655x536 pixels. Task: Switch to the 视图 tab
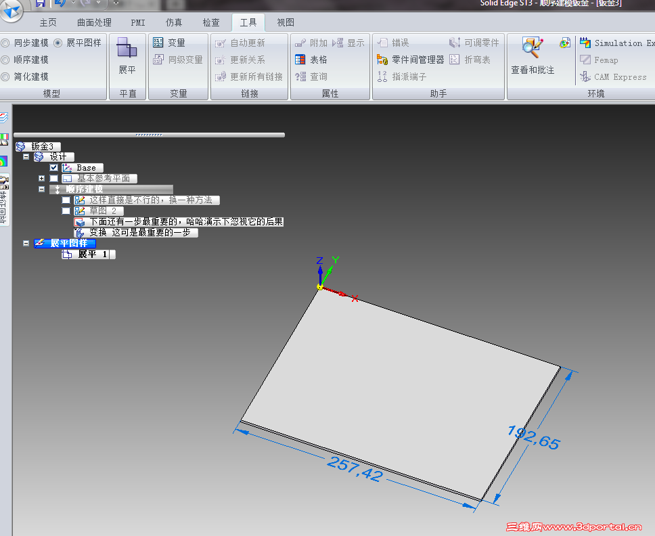point(286,22)
